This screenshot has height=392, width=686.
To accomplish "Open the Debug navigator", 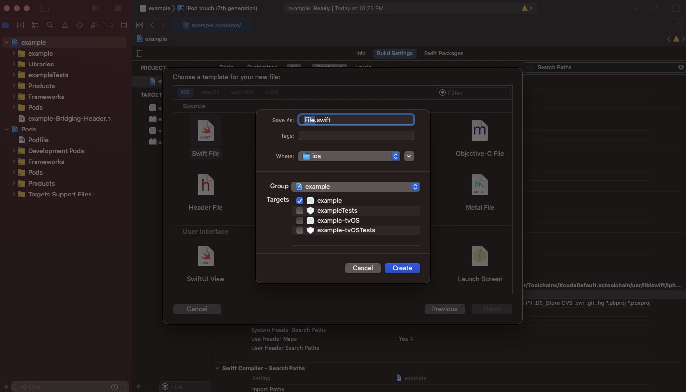I will click(x=94, y=25).
